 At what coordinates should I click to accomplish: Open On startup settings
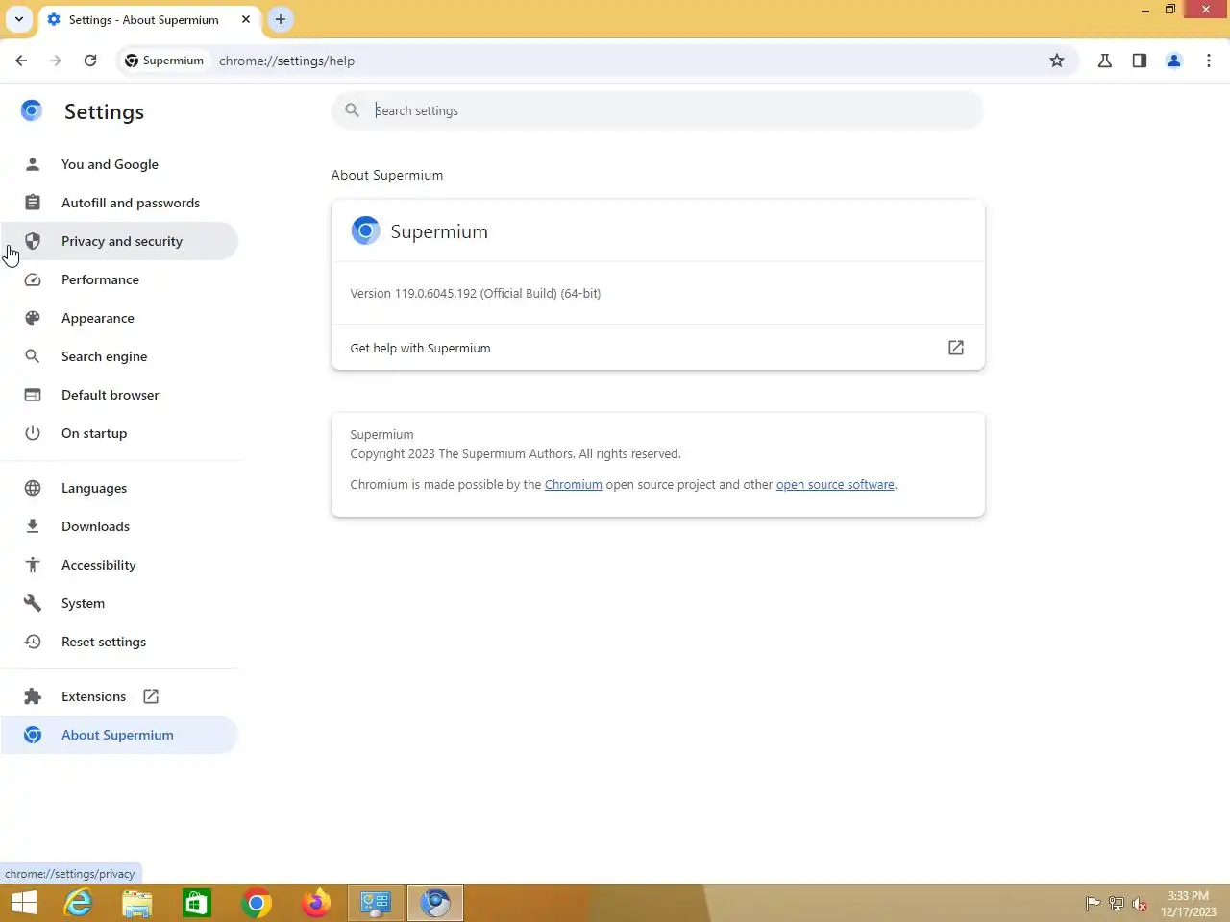119,433
